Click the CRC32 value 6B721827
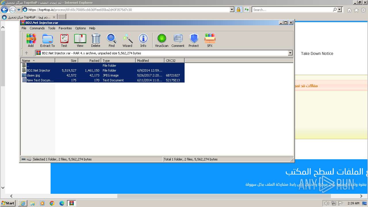This screenshot has width=368, height=207. (x=173, y=75)
